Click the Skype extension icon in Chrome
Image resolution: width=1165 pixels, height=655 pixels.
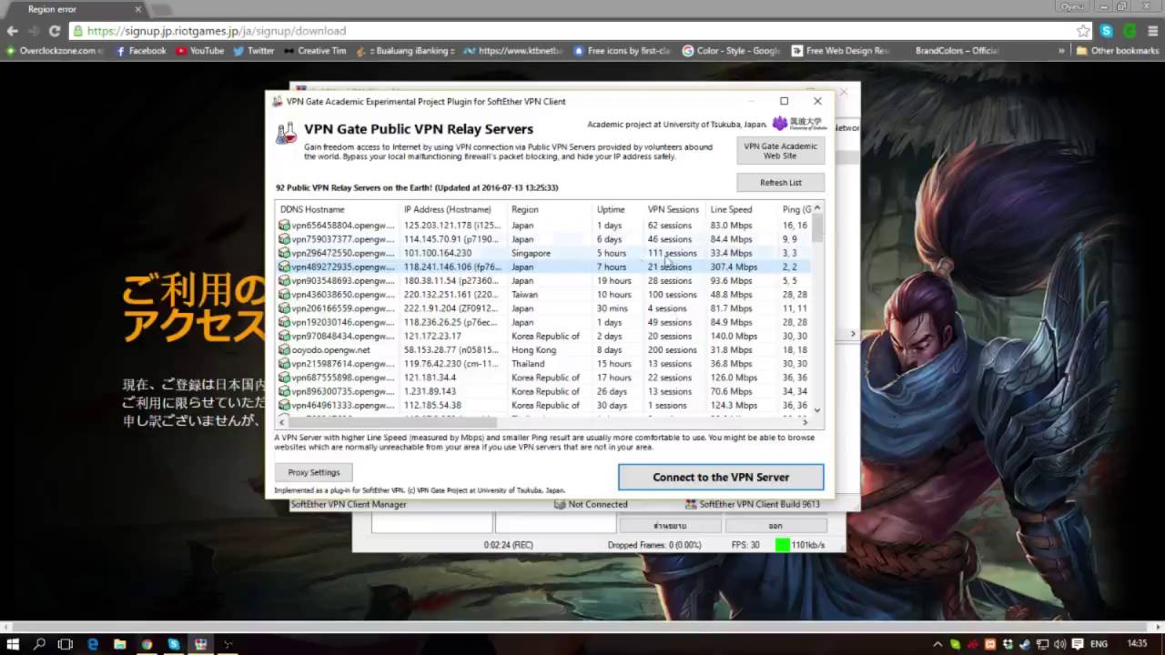1107,31
